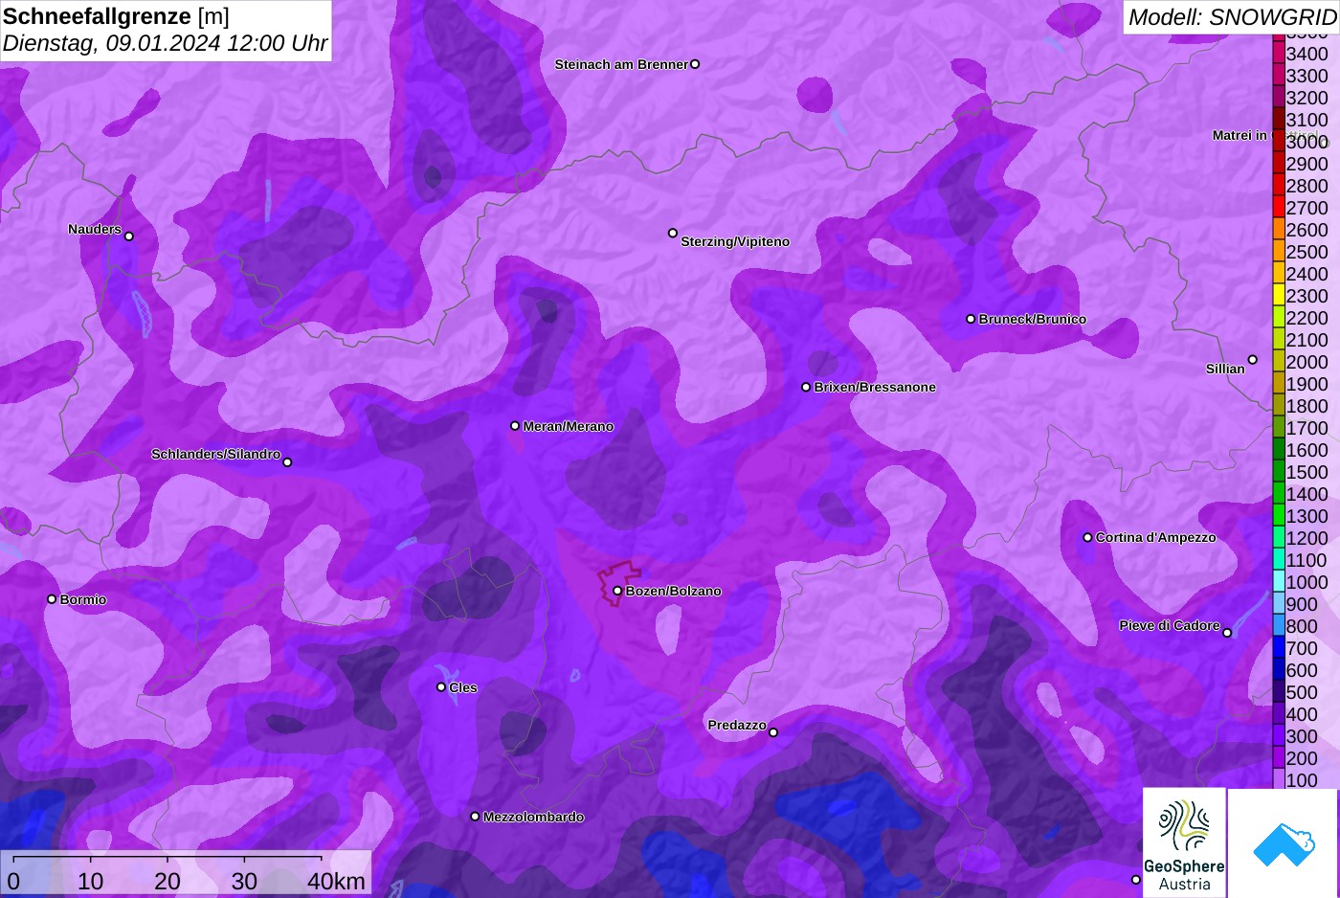
Task: Click the 'Mezzolombardo' label text
Action: coord(533,817)
